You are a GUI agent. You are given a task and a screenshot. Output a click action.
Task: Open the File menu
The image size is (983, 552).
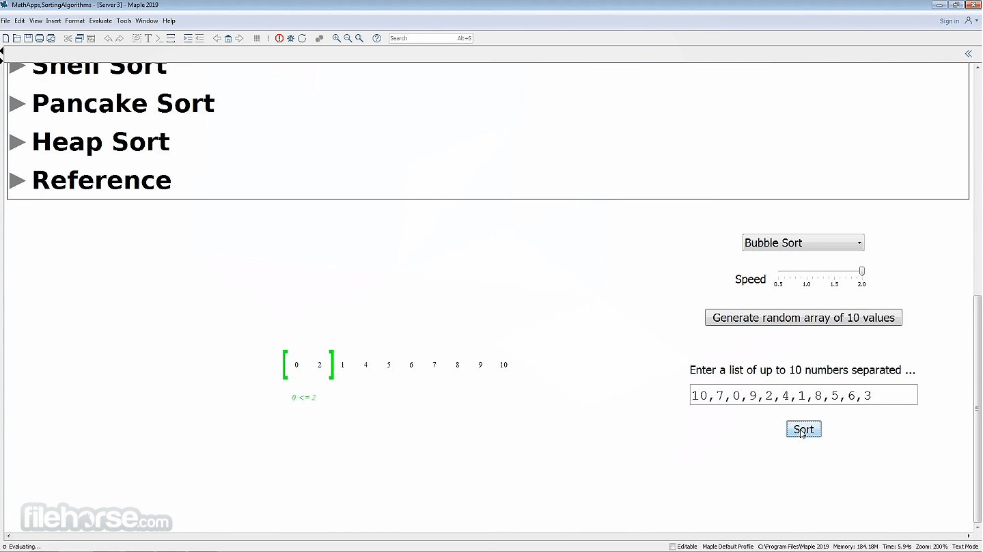(5, 21)
